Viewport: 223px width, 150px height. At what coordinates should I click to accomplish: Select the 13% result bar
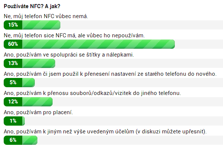[29, 63]
